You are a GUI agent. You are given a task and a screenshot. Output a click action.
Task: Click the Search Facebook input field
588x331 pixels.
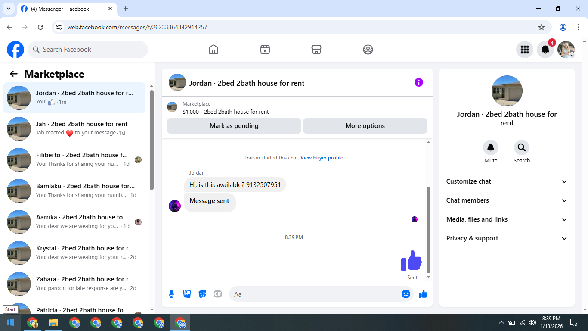coord(88,50)
